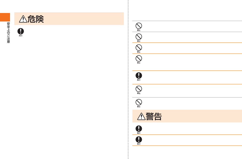Click the orange section tab at page edge
Screen dimensions: 242x159
(x=5, y=17)
